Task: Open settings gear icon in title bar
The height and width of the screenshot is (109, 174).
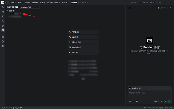Action: pos(151,2)
